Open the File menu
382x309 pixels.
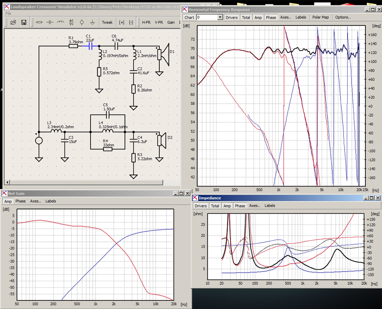tap(8, 14)
